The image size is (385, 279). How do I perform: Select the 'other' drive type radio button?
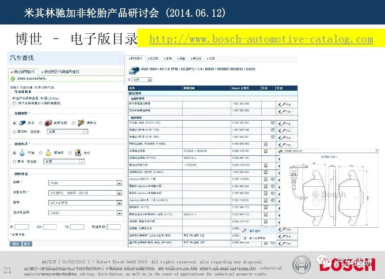click(x=15, y=162)
